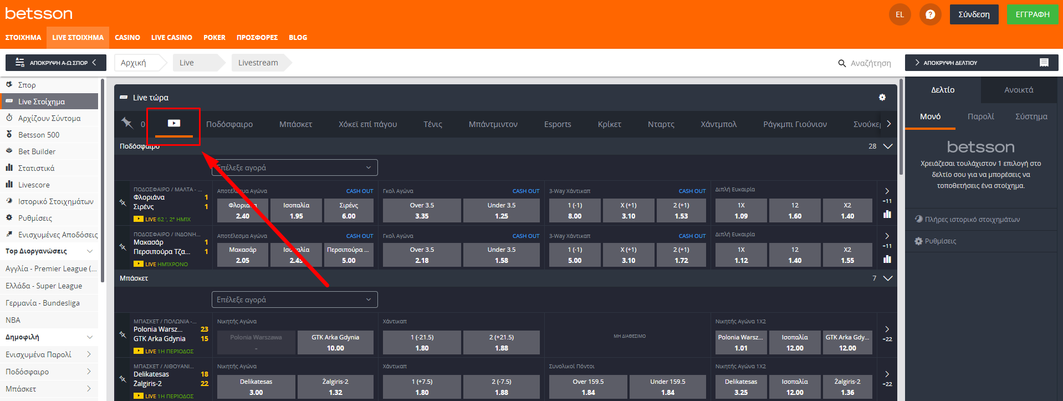This screenshot has height=401, width=1063.
Task: Switch to Μπάσκετ sport tab
Action: [x=296, y=124]
